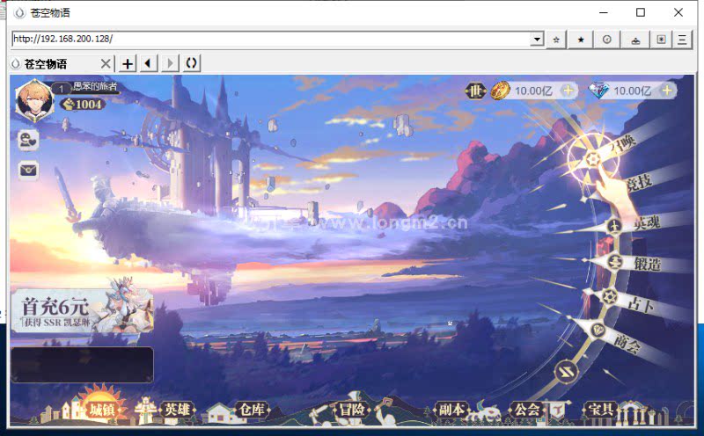Close the 苍空物语 browser tab
The width and height of the screenshot is (704, 436).
106,63
